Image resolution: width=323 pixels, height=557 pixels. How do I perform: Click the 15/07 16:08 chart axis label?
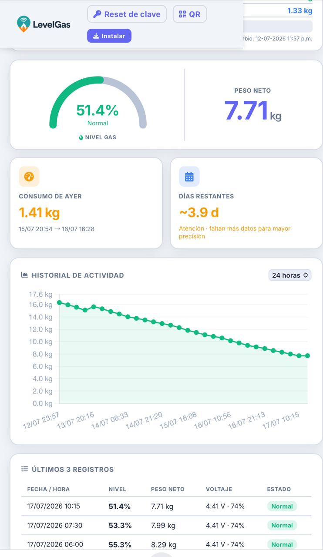178,420
